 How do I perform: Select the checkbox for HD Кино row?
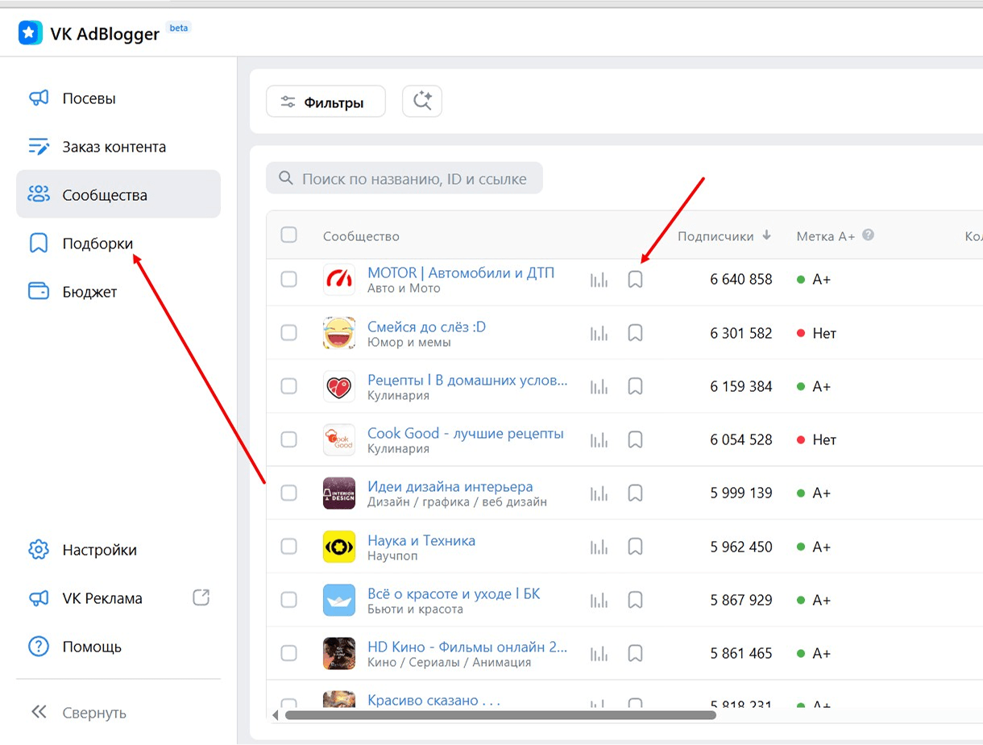[288, 653]
